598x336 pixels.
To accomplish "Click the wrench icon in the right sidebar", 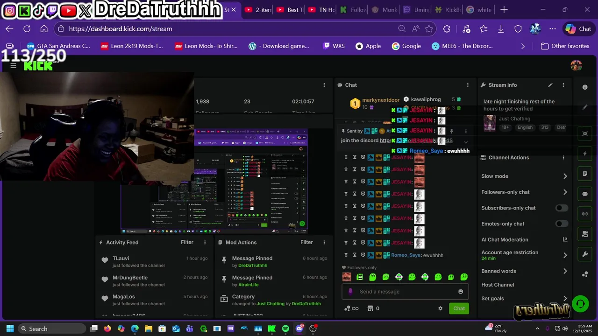I will (x=585, y=254).
